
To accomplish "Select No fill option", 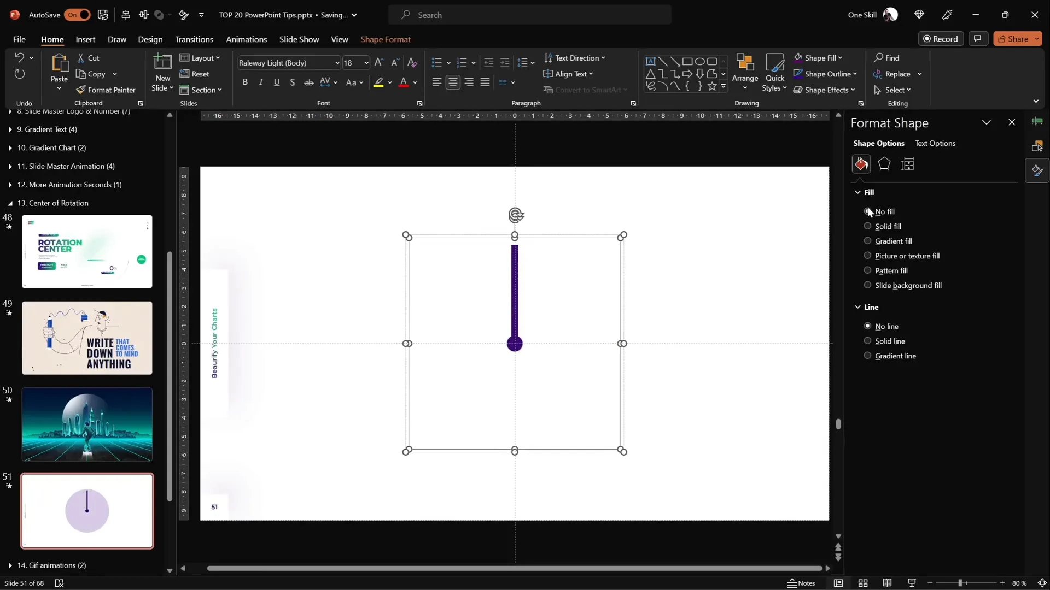I will pyautogui.click(x=879, y=211).
